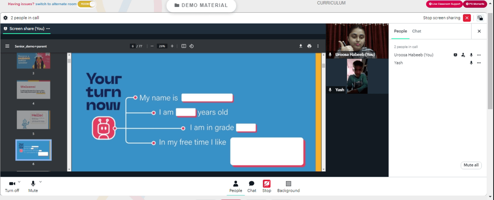Click People button in bottom bar

point(236,187)
